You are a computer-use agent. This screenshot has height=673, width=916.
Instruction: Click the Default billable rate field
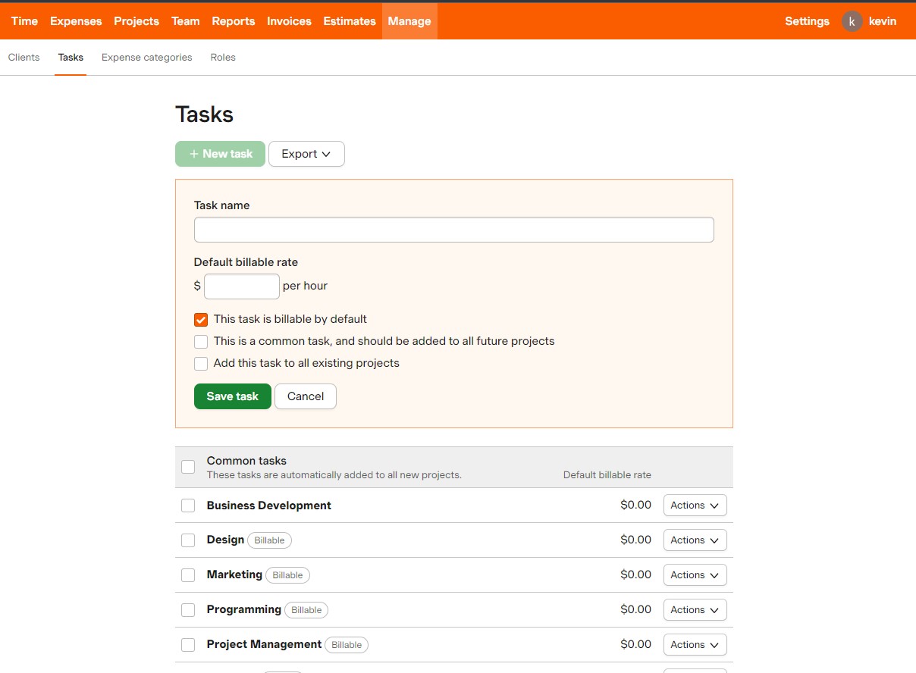(x=242, y=286)
